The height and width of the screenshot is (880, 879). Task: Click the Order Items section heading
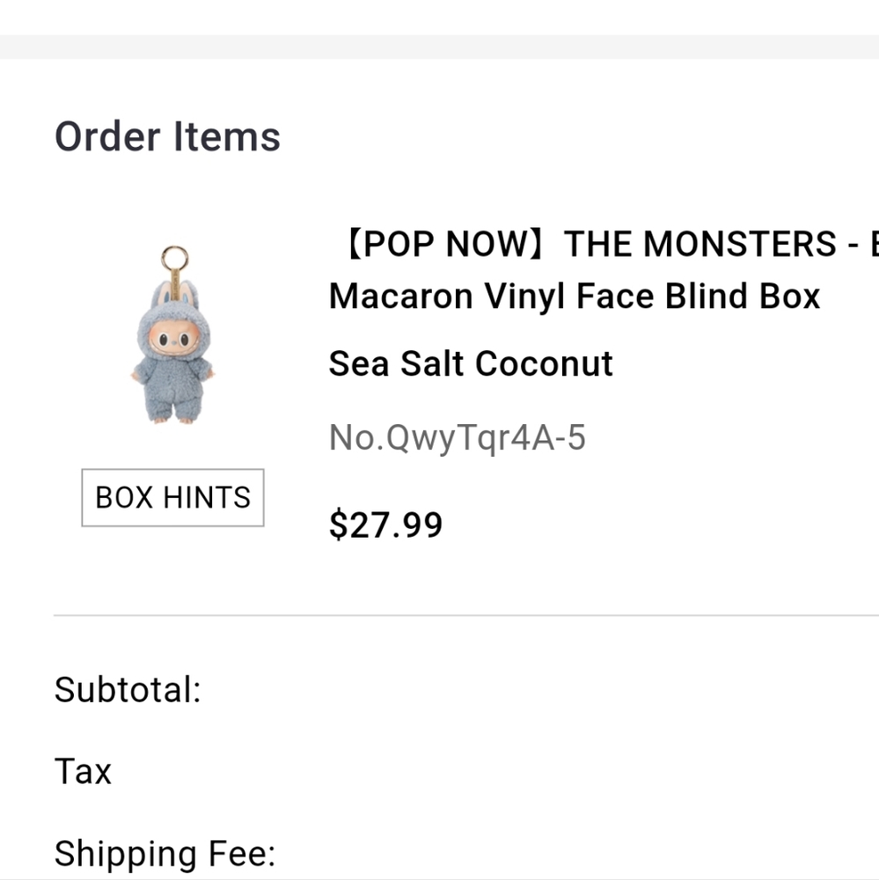pyautogui.click(x=167, y=136)
